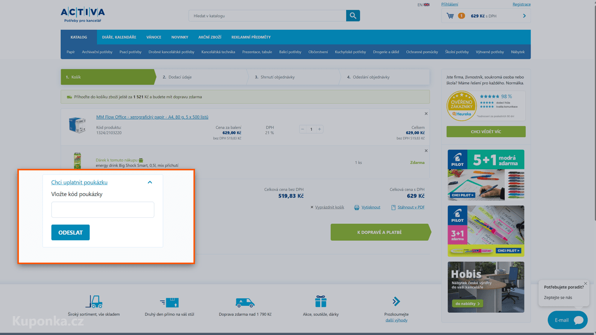The height and width of the screenshot is (335, 596).
Task: Click the Pilot 5+1 modrá zdarma banner
Action: (x=486, y=175)
